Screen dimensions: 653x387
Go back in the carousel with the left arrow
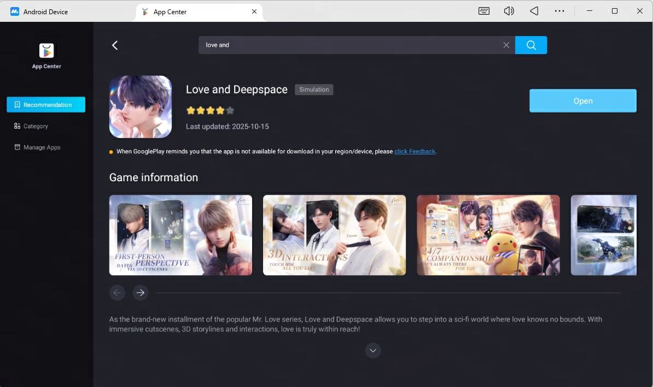(117, 293)
